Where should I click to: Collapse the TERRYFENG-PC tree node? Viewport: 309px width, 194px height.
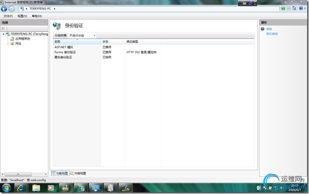[4, 34]
